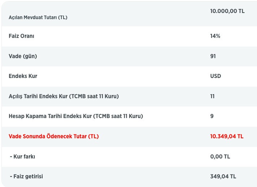Screen dimensions: 257x187
Task: Click the Açılan Mevduat Tutarı (TL) label
Action: pyautogui.click(x=38, y=17)
